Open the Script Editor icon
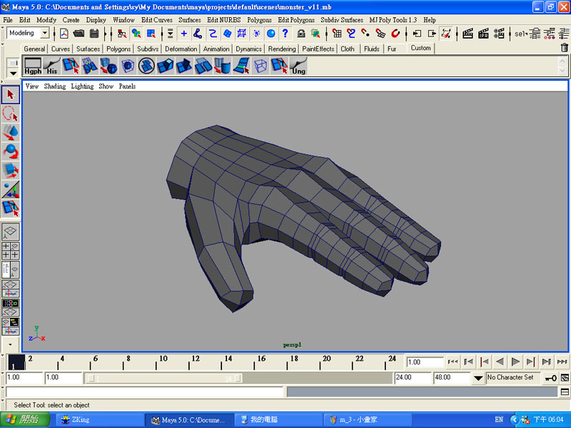The height and width of the screenshot is (428, 571). coord(565,392)
